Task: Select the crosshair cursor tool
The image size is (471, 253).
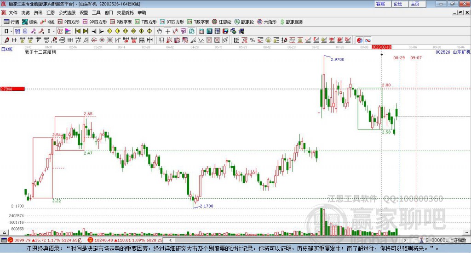Action: [167, 31]
